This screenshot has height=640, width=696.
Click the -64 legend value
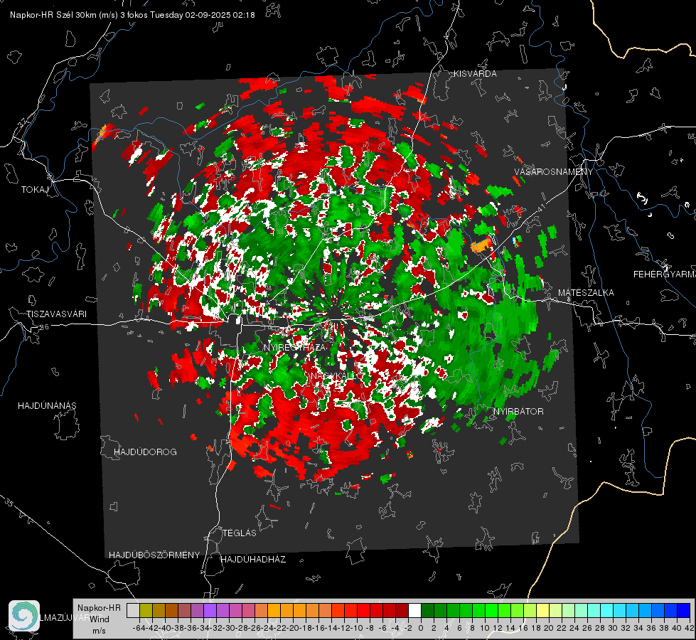pyautogui.click(x=139, y=628)
